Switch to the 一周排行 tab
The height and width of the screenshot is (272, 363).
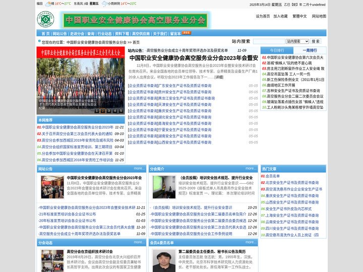310,50
